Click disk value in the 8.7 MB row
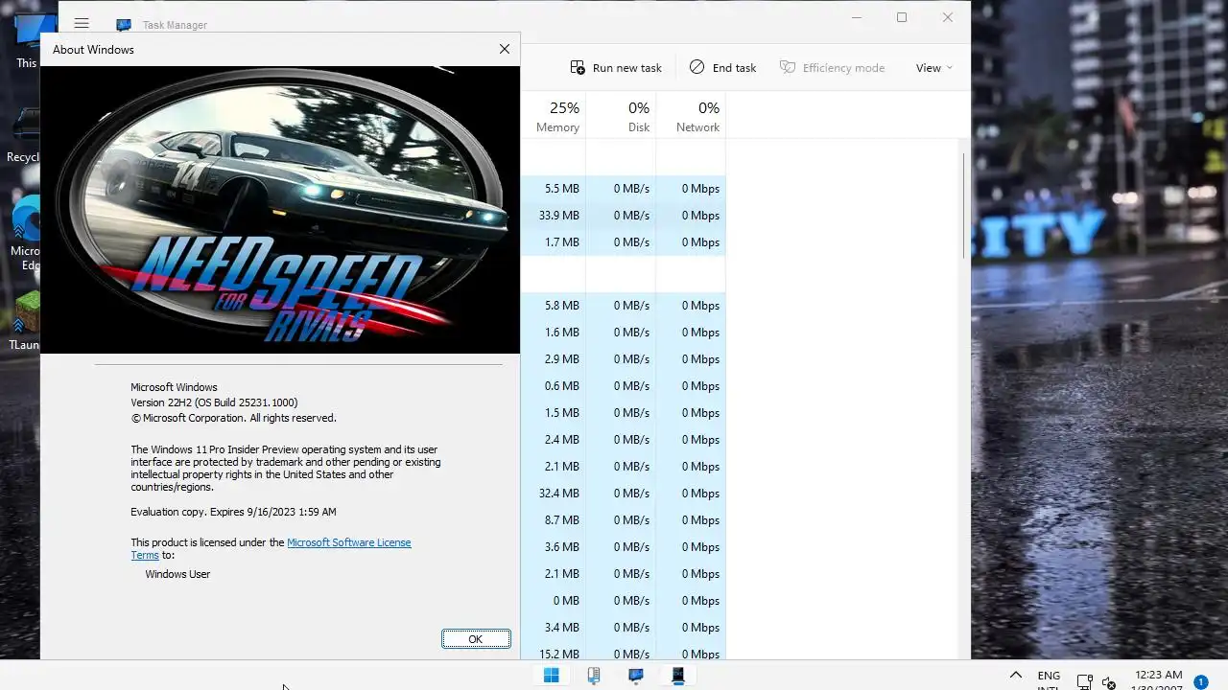1228x690 pixels. tap(622, 520)
